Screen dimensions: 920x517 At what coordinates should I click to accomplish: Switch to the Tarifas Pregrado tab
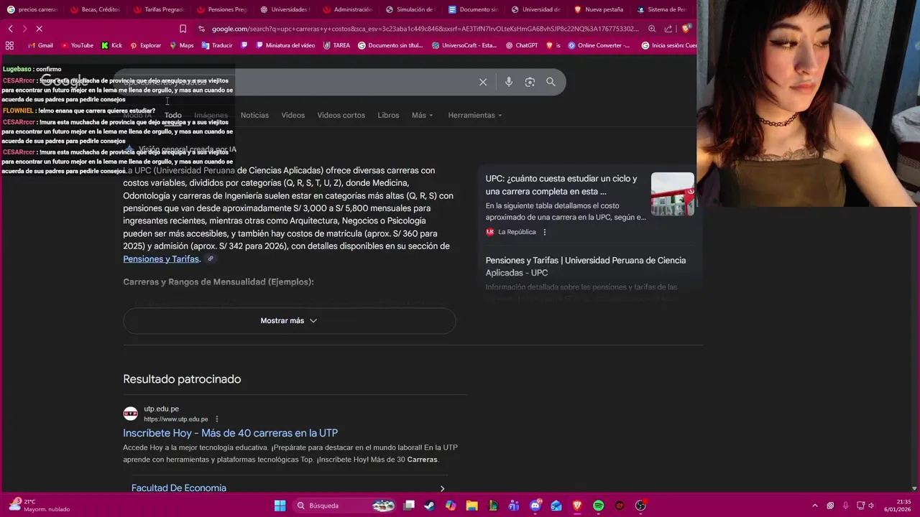(158, 9)
